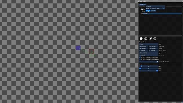Click the Pivot Point X field
This screenshot has width=183, height=103.
tap(144, 51)
